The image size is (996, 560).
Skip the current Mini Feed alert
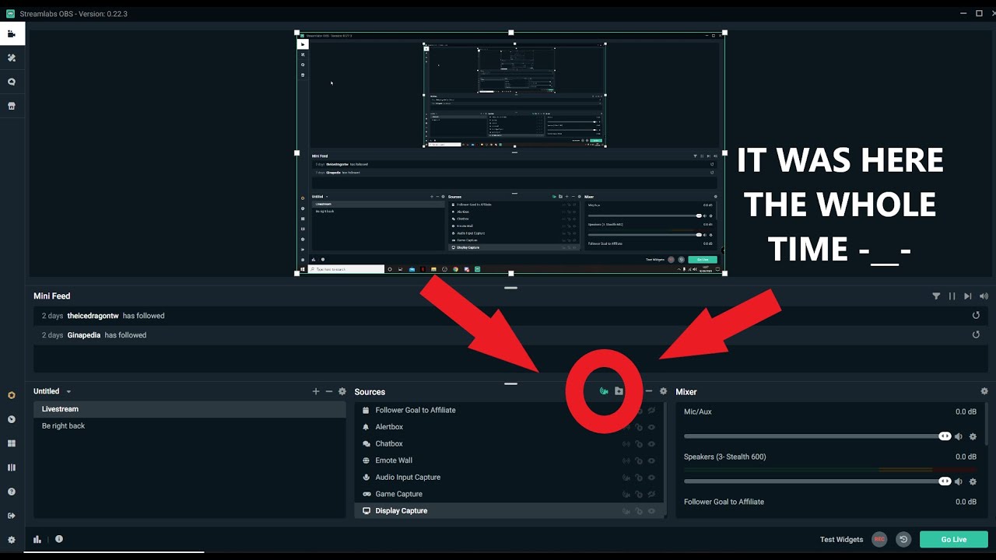[968, 296]
